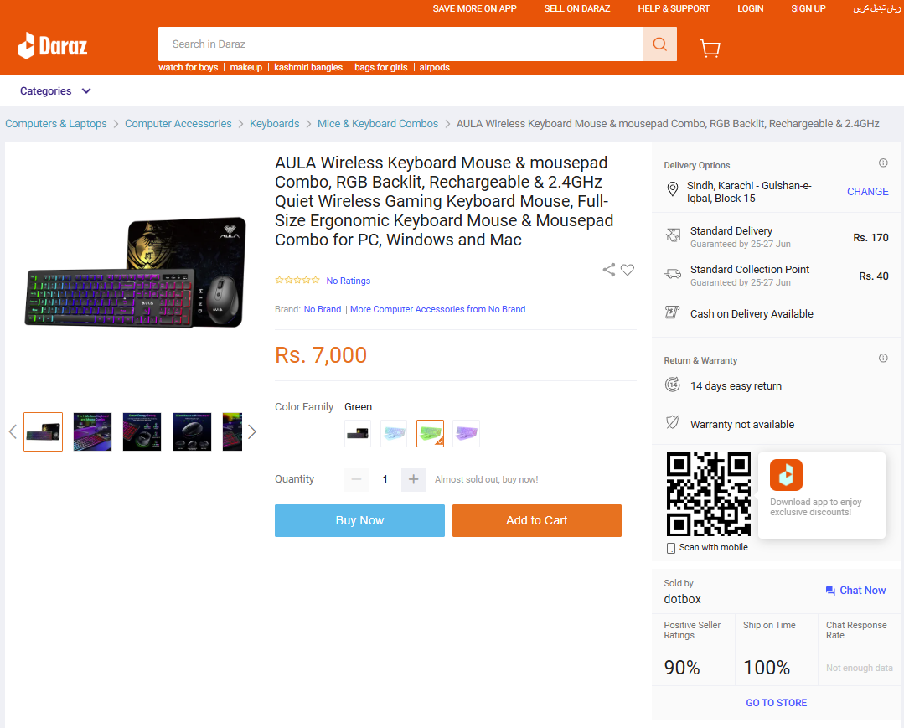Open More Computer Accessories from No Brand
This screenshot has width=904, height=728.
(x=437, y=309)
